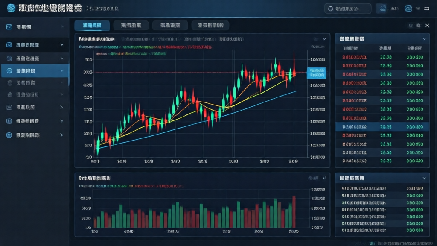Switch to the fourth chart tab

(210, 26)
